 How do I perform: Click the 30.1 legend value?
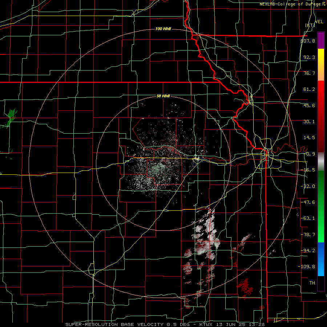309,122
